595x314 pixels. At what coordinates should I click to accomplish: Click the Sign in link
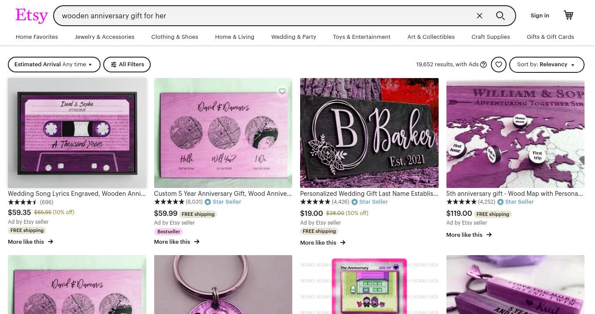540,16
